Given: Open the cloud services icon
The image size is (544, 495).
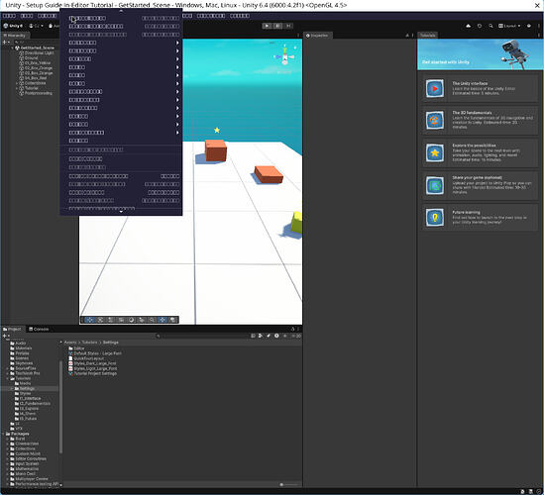Looking at the screenshot, I should [469, 26].
